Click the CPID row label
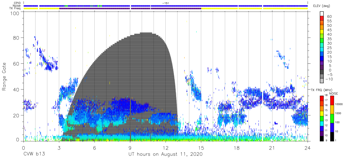Viewport: 346px width, 160px height. click(x=17, y=3)
